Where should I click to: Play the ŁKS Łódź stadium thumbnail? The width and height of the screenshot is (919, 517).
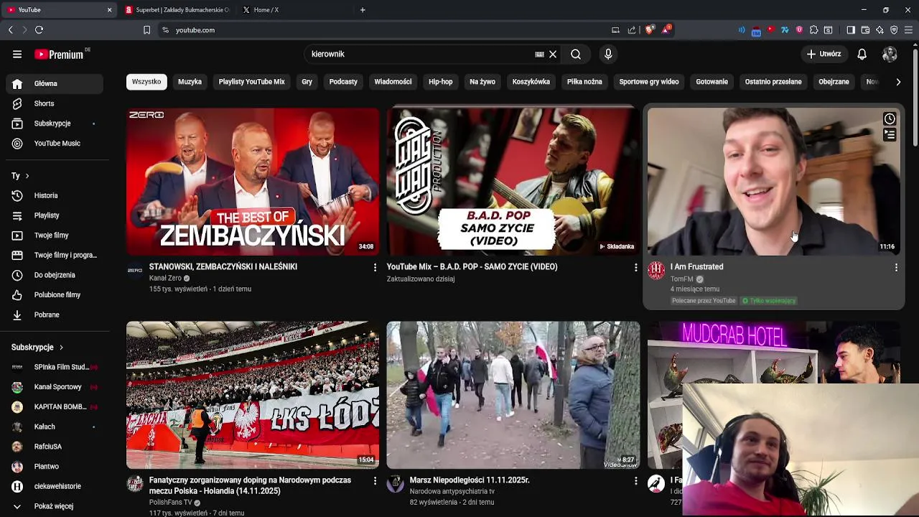coord(253,395)
